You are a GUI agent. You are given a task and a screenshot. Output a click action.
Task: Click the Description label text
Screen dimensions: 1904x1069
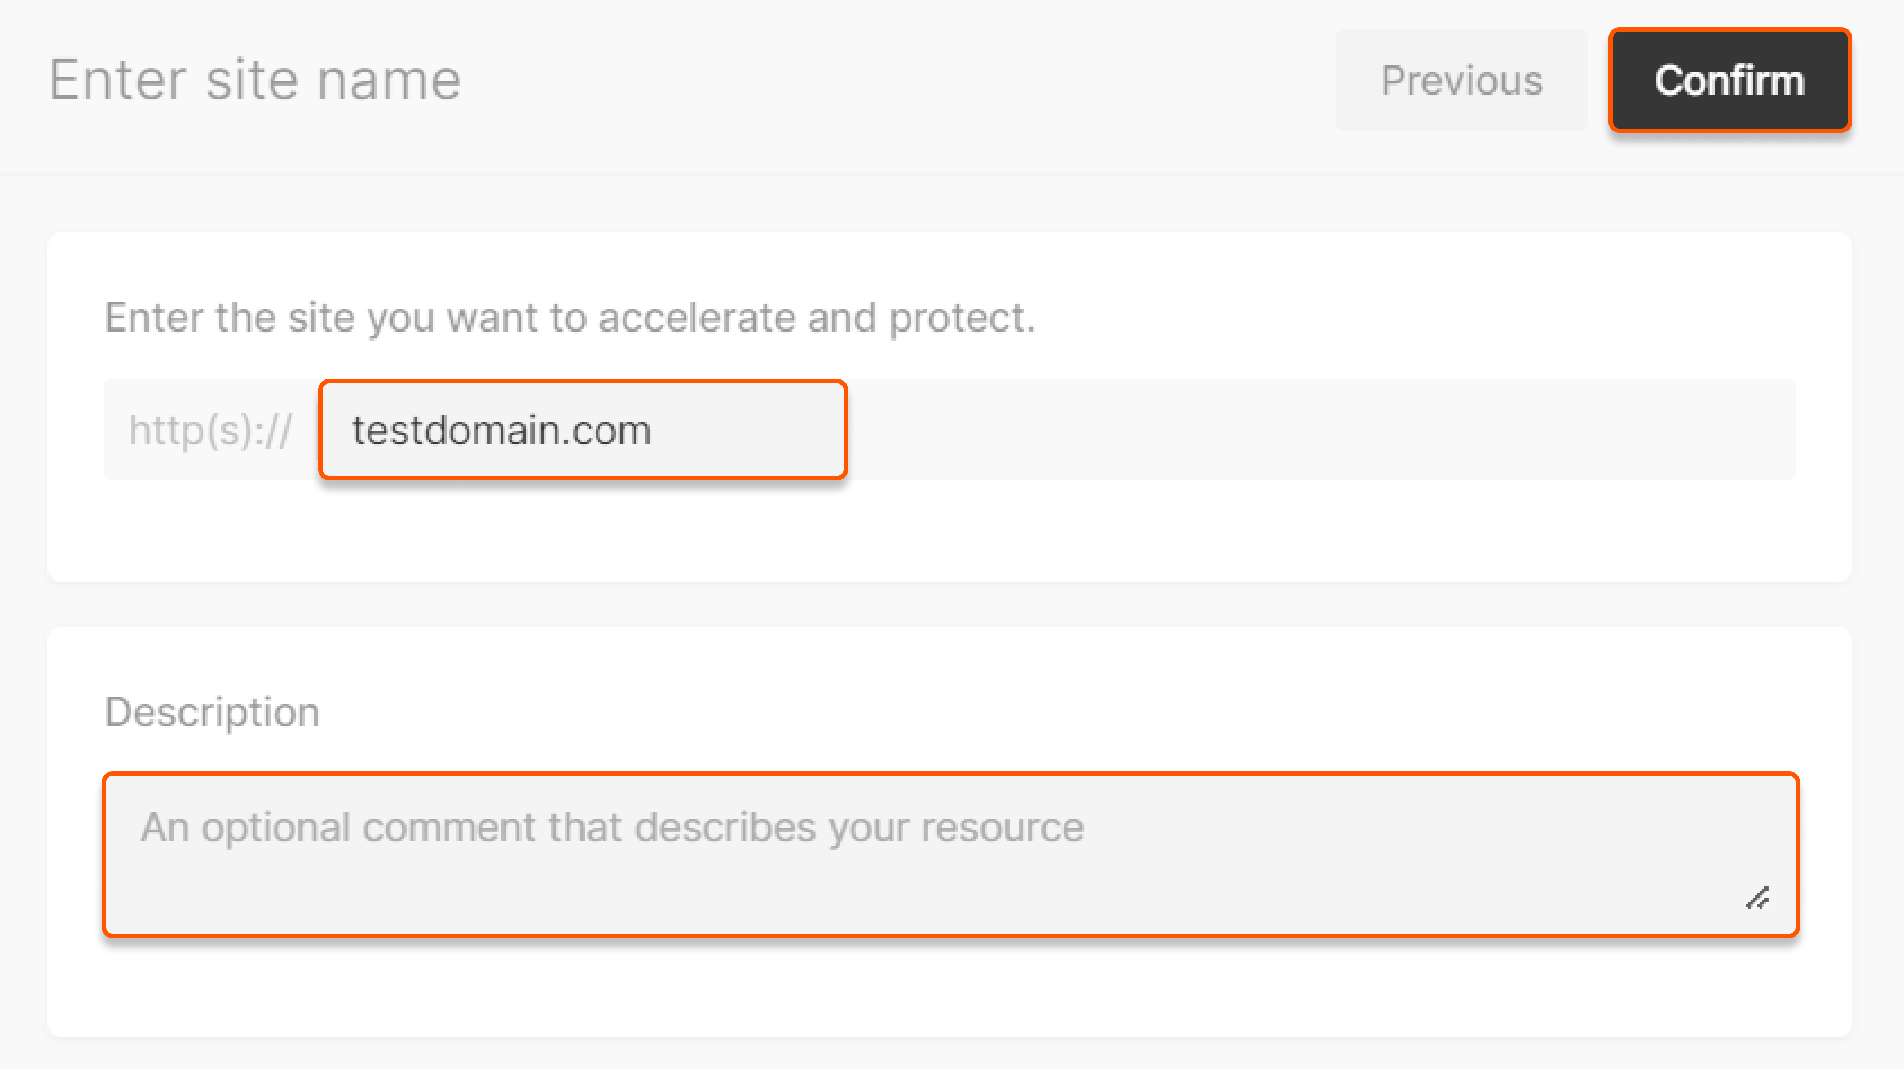click(212, 712)
